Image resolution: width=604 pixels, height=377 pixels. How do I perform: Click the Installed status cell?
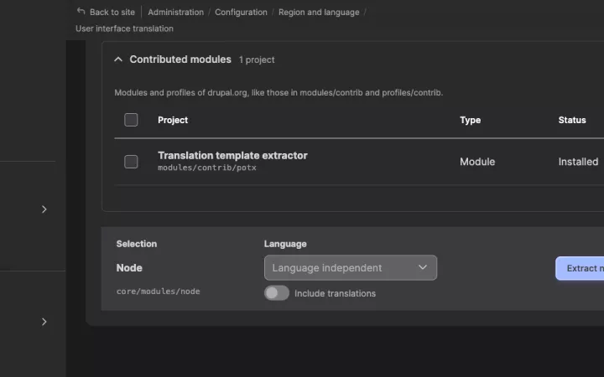click(578, 162)
